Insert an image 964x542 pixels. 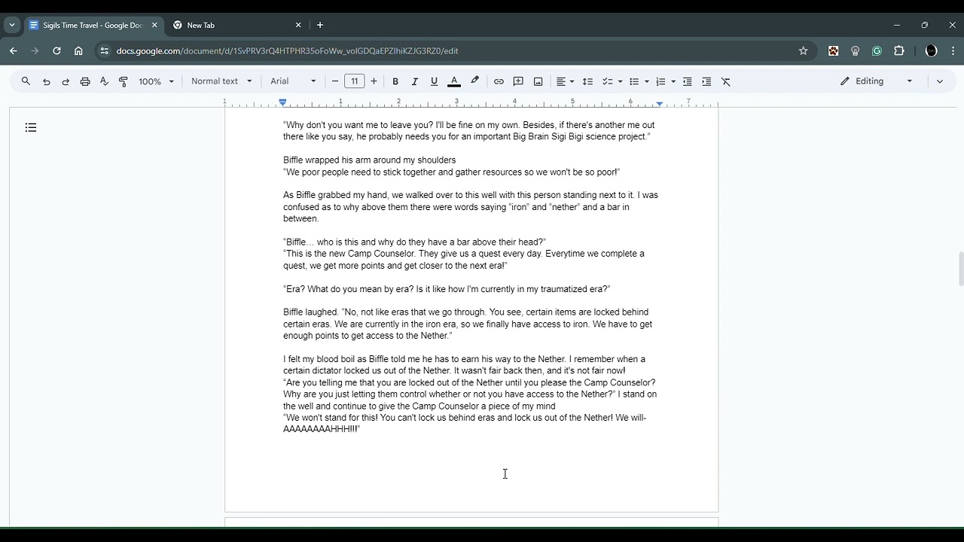[538, 81]
